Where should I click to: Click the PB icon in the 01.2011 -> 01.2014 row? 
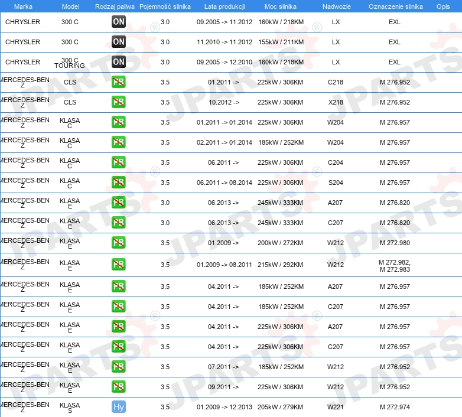click(119, 122)
